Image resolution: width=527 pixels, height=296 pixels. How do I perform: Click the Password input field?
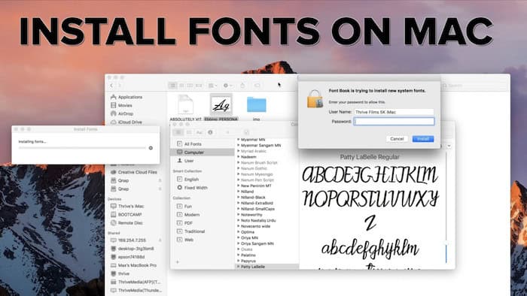pos(394,122)
